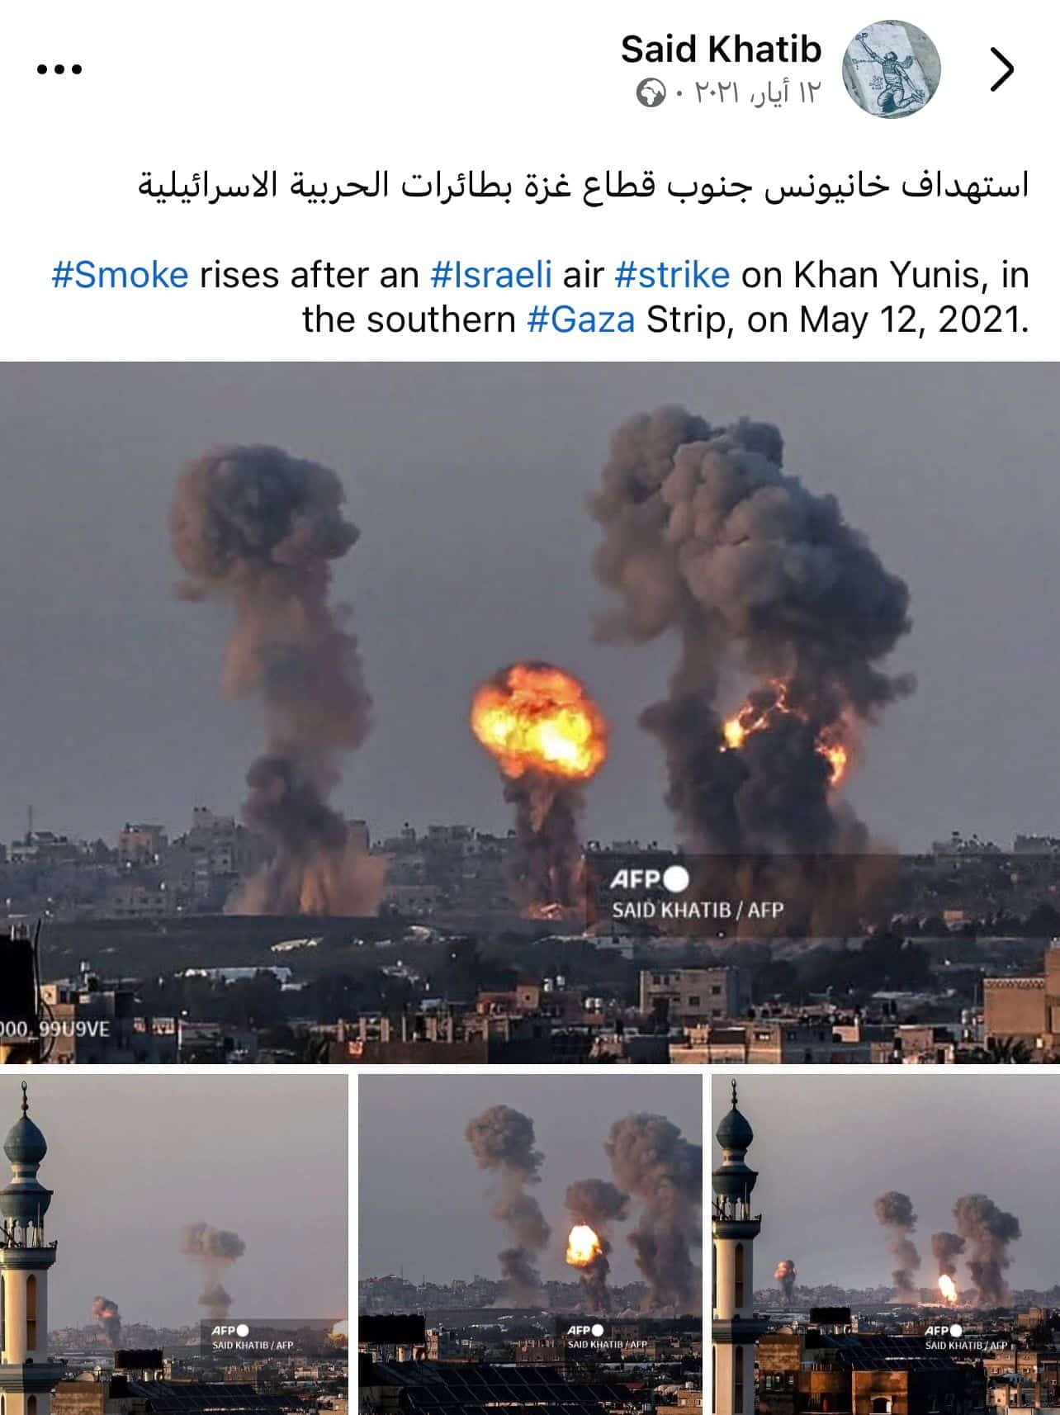Image resolution: width=1060 pixels, height=1415 pixels.
Task: Tap the #Smoke hashtag
Action: pyautogui.click(x=120, y=275)
